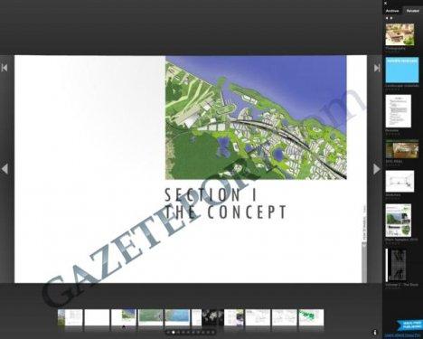The image size is (423, 339).
Task: Click the highlighted pagination dot below filmstrip
Action: coord(174,333)
